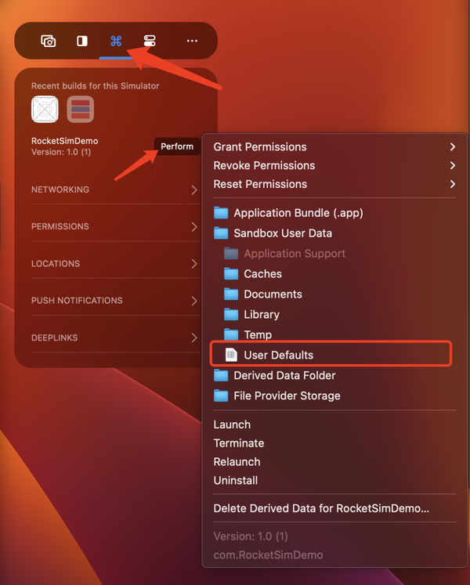
Task: Select the side panel layout icon
Action: 82,41
